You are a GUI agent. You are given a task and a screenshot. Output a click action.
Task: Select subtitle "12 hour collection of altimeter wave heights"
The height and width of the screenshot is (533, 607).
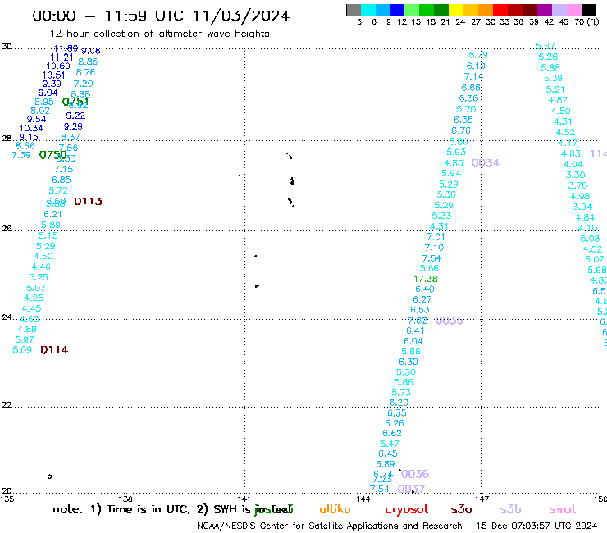(x=159, y=34)
